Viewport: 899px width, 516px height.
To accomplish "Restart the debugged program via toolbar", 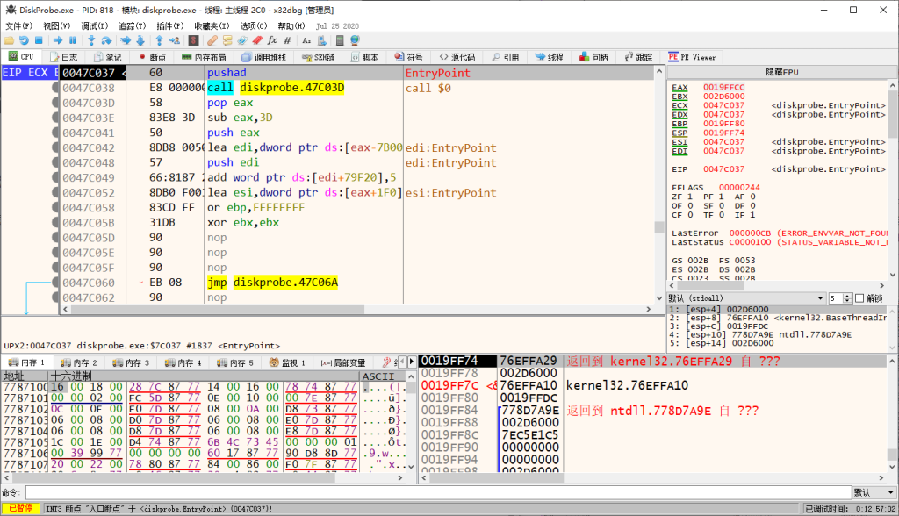I will (24, 40).
